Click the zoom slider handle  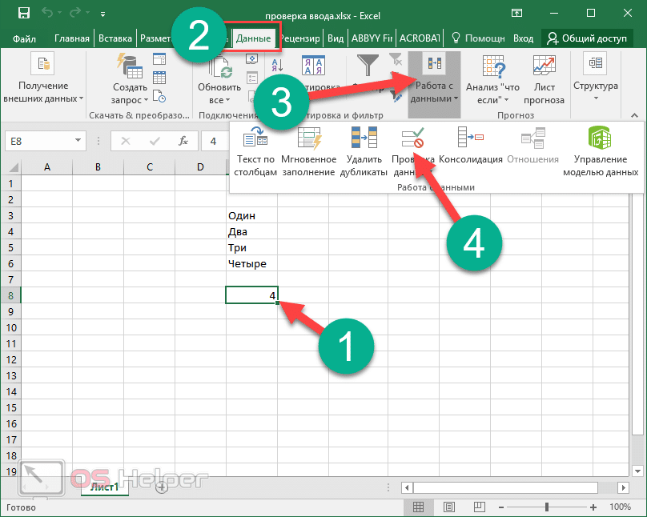547,507
